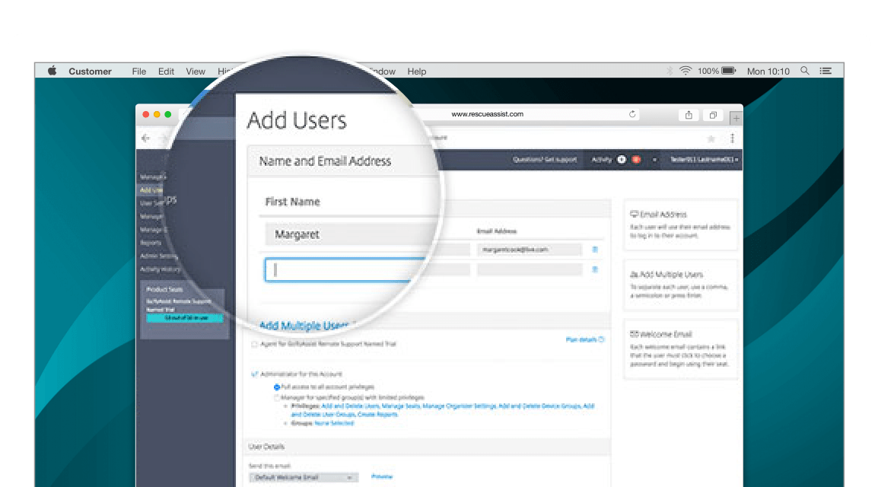Click the duplicate tabs icon in browser

(713, 115)
